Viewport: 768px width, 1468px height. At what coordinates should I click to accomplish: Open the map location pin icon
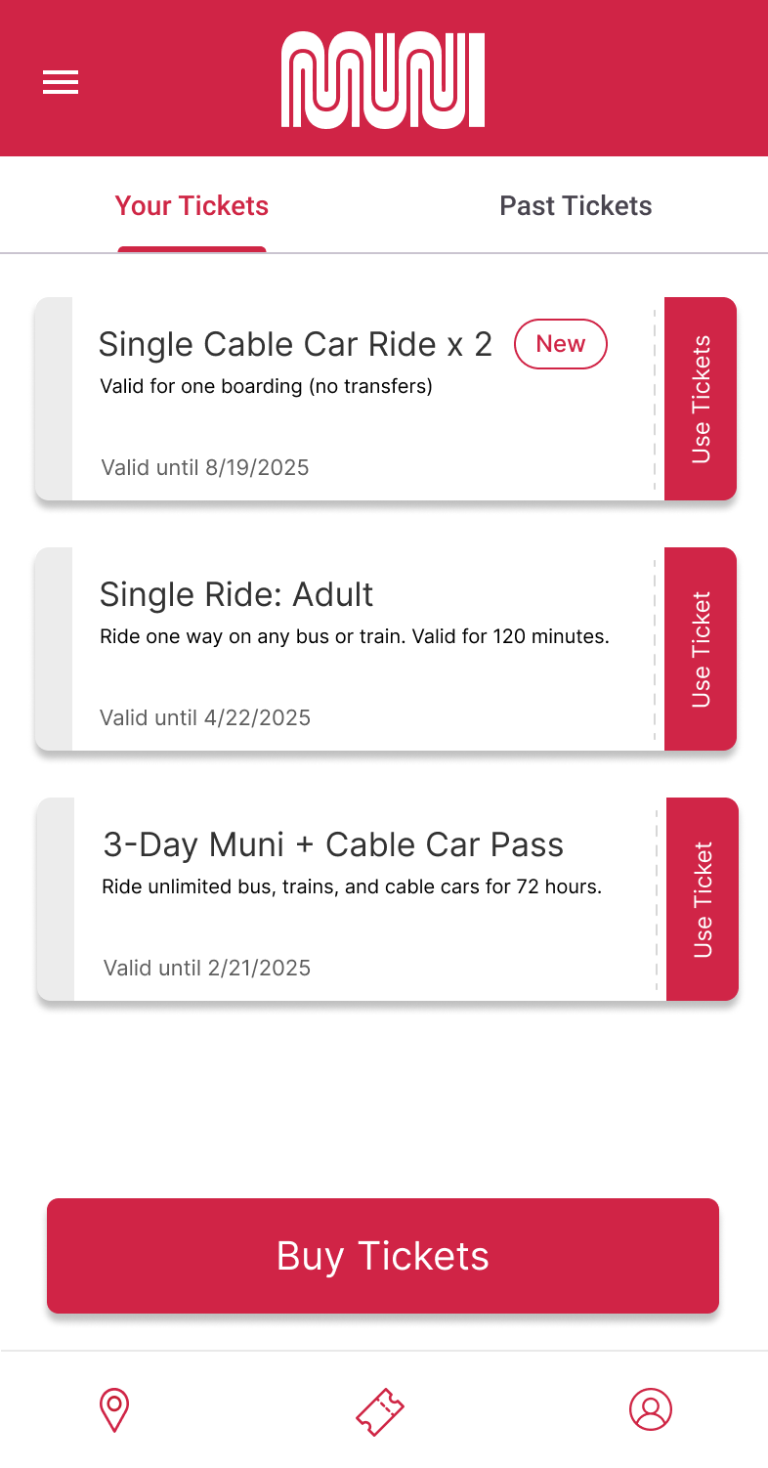point(115,1410)
